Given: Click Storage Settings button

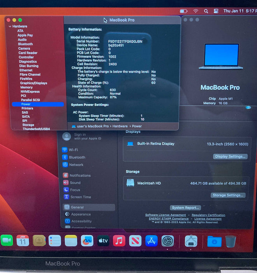Looking at the screenshot, I should pos(228,195).
